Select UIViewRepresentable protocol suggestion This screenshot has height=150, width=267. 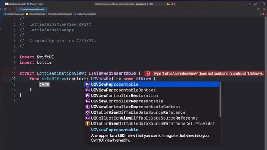151,84
